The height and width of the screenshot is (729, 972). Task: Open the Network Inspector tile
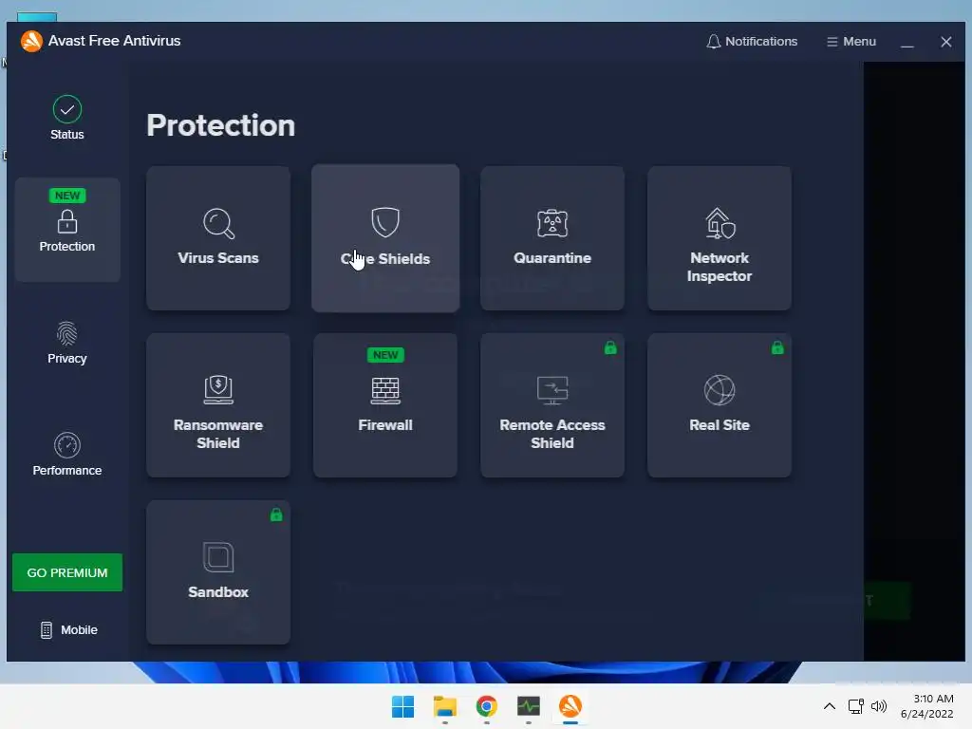[720, 238]
